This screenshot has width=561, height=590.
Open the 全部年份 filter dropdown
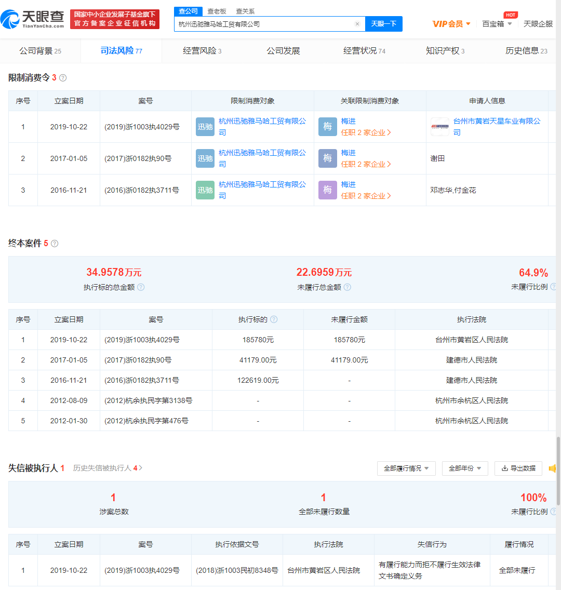pyautogui.click(x=465, y=468)
